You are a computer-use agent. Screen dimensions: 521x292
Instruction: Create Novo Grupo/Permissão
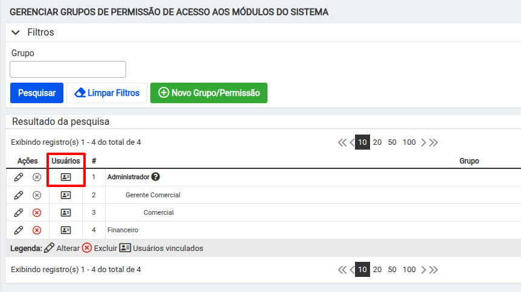point(209,93)
